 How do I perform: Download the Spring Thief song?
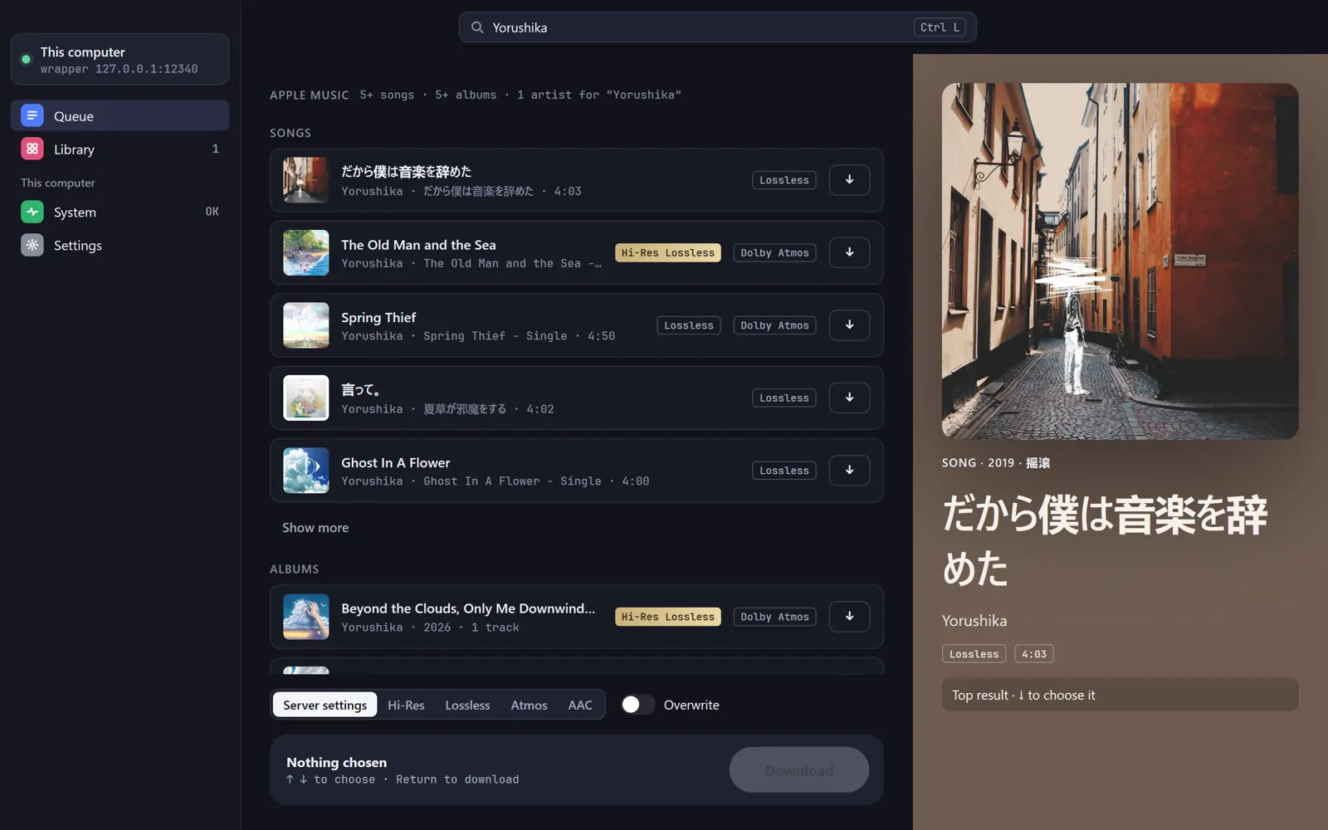tap(849, 325)
